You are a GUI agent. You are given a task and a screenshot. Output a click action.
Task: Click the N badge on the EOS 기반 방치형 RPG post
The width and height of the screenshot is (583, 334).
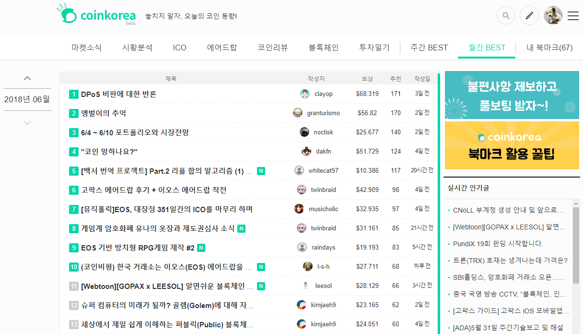(x=201, y=248)
